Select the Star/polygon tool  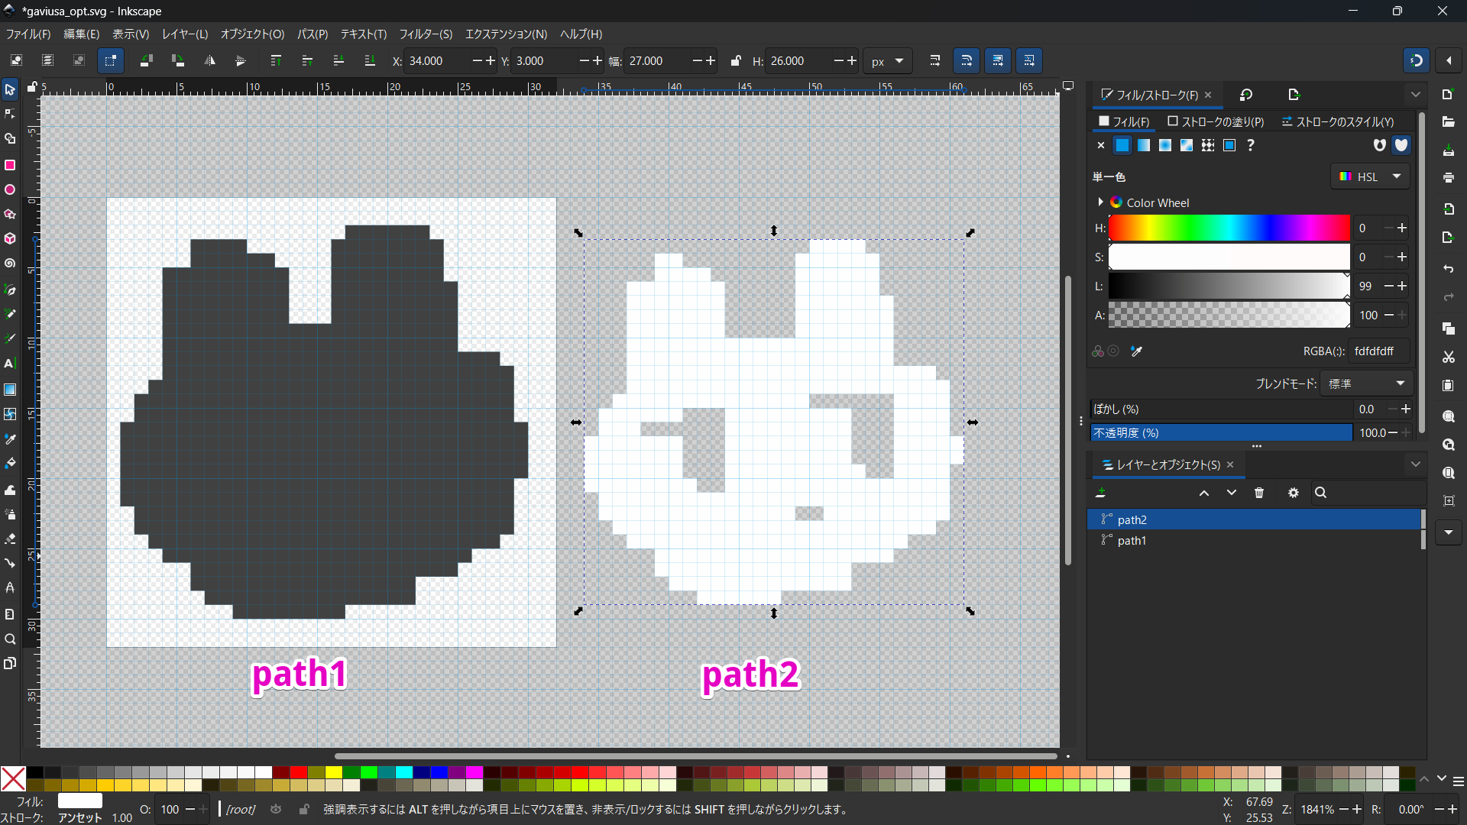pos(10,215)
